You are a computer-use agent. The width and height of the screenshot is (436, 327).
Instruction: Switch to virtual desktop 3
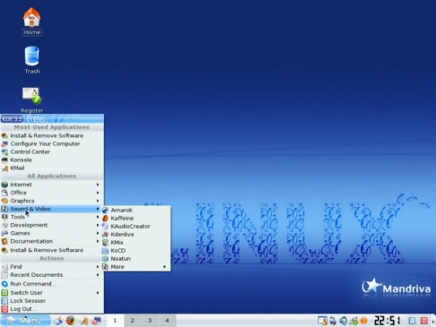150,320
